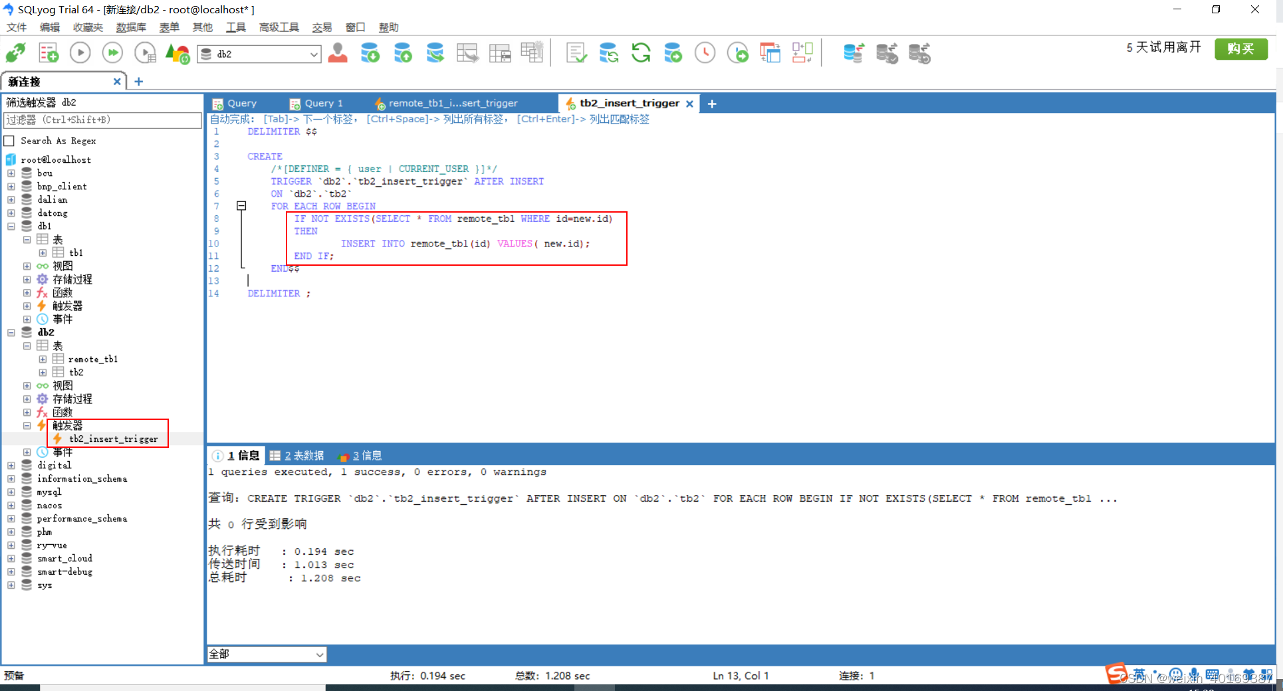This screenshot has height=691, width=1283.
Task: Click the User Manager icon
Action: click(338, 52)
